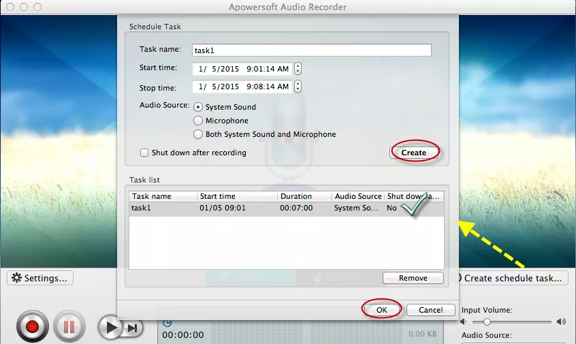Click the Stop time stepper arrows
The width and height of the screenshot is (576, 344).
point(298,87)
